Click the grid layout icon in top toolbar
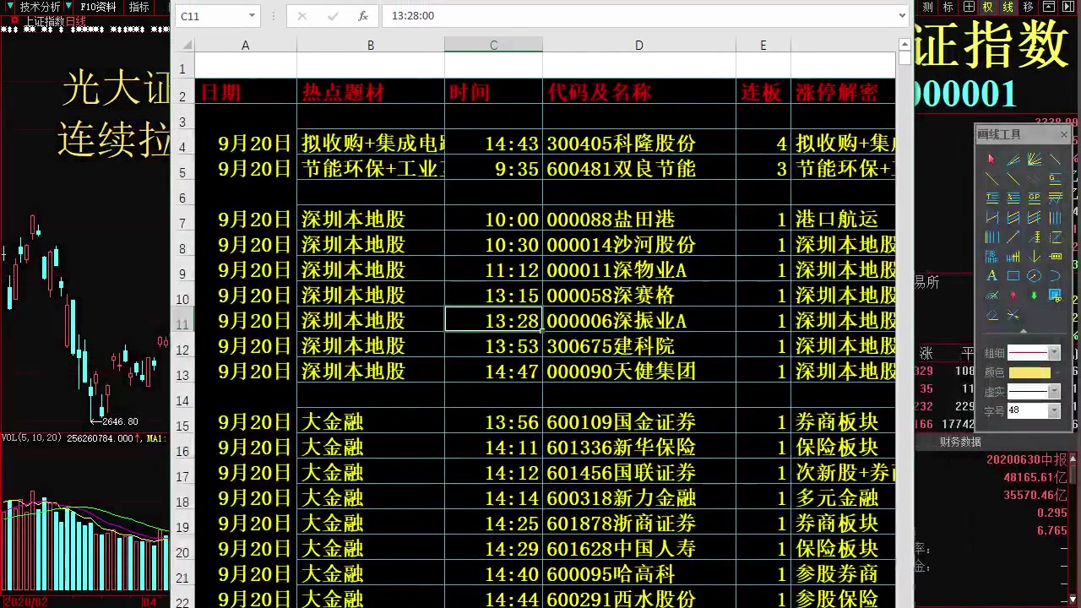The width and height of the screenshot is (1081, 608). click(969, 7)
